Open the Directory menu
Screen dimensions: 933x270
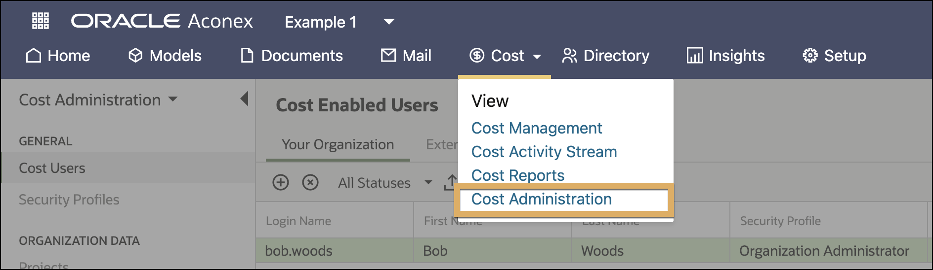tap(605, 56)
